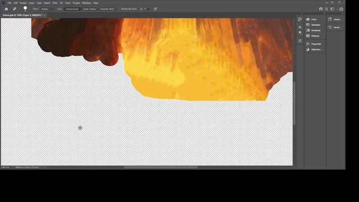Open the Glyphs panel icon
Image resolution: width=359 pixels, height=202 pixels.
pyautogui.click(x=300, y=41)
